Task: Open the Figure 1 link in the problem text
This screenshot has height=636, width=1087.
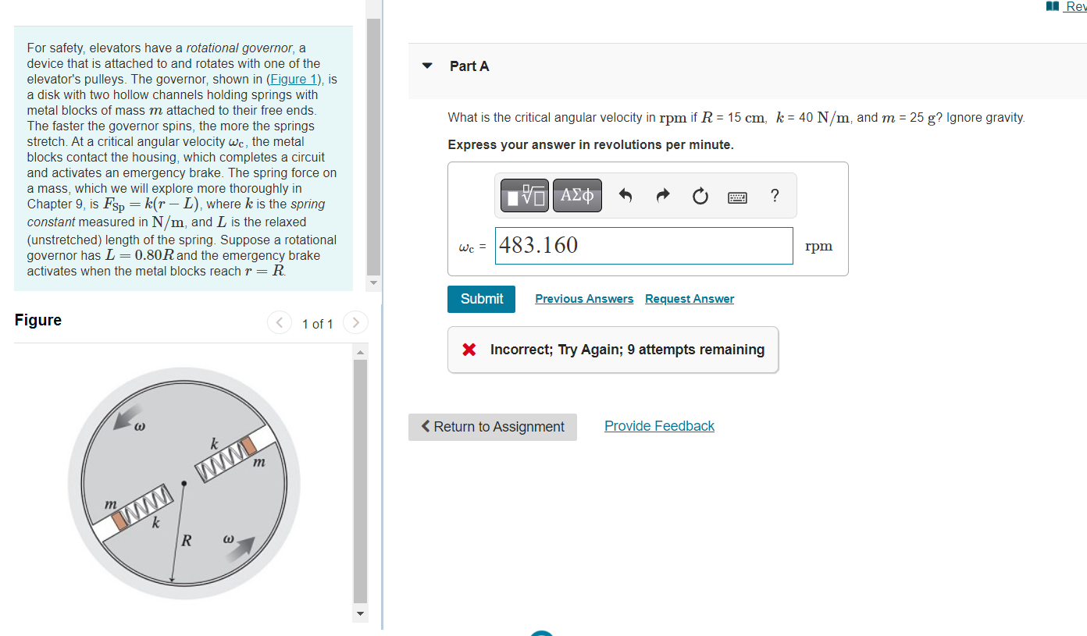Action: pyautogui.click(x=293, y=79)
